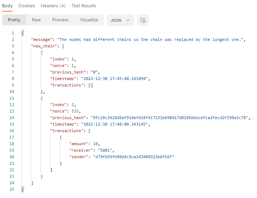Image resolution: width=257 pixels, height=198 pixels.
Task: Show the Preview response view
Action: click(x=60, y=20)
